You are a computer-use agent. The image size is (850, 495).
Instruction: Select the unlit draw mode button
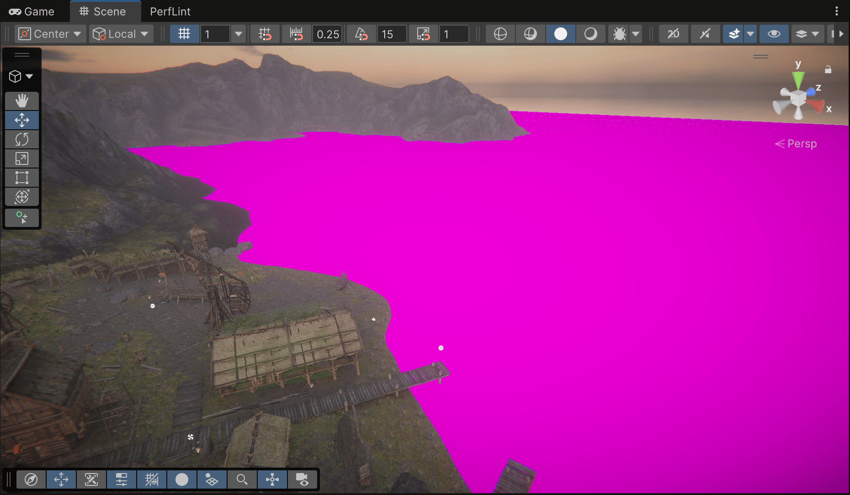point(591,34)
